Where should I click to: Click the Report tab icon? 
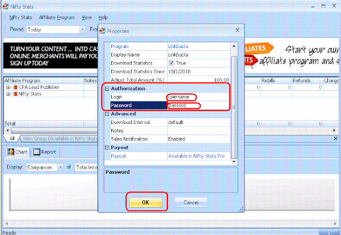[x=36, y=152]
